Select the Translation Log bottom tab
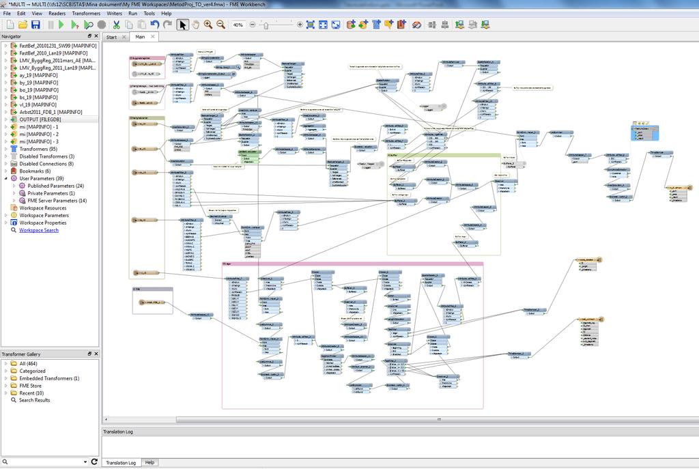The width and height of the screenshot is (699, 469). tap(121, 463)
